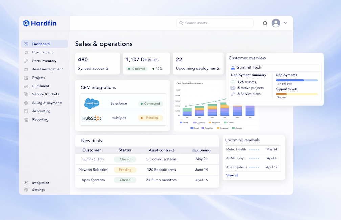The image size is (341, 220).
Task: Click the Deployments progress bar
Action: tap(297, 80)
